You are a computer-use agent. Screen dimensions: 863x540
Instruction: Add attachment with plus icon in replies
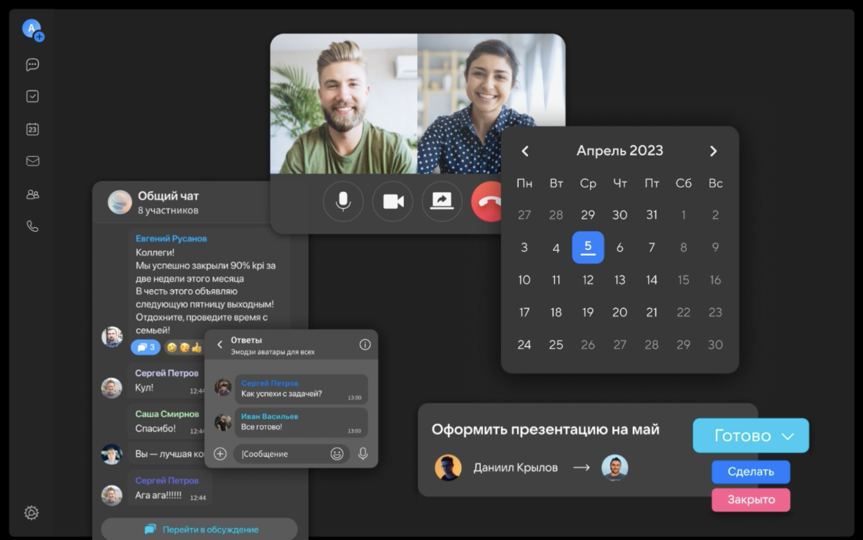tap(220, 454)
